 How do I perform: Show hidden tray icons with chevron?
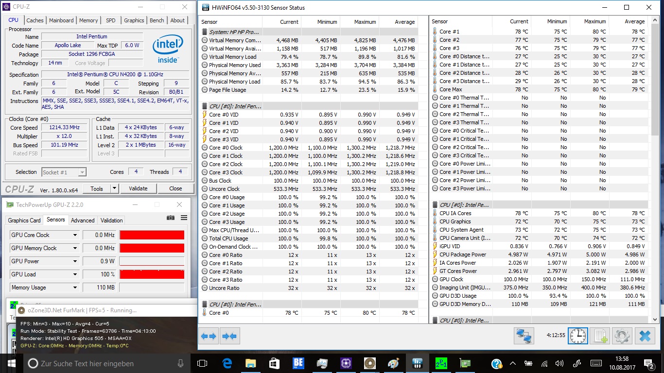(512, 364)
